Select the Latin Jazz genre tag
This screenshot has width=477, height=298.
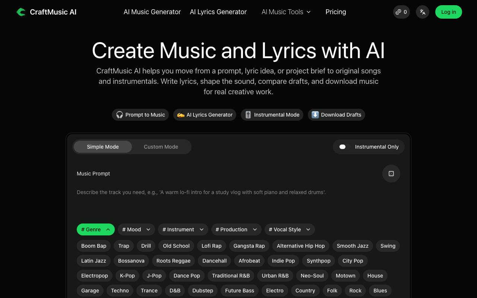coord(94,261)
